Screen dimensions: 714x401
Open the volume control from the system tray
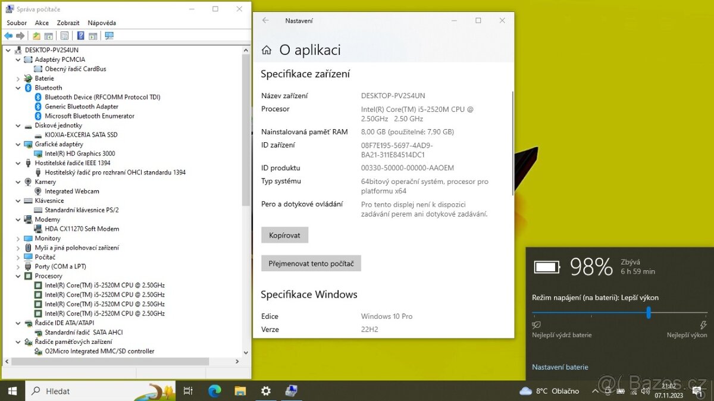click(646, 391)
